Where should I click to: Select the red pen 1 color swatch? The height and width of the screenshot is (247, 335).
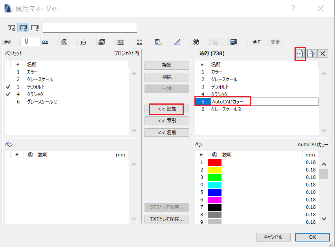coord(215,162)
